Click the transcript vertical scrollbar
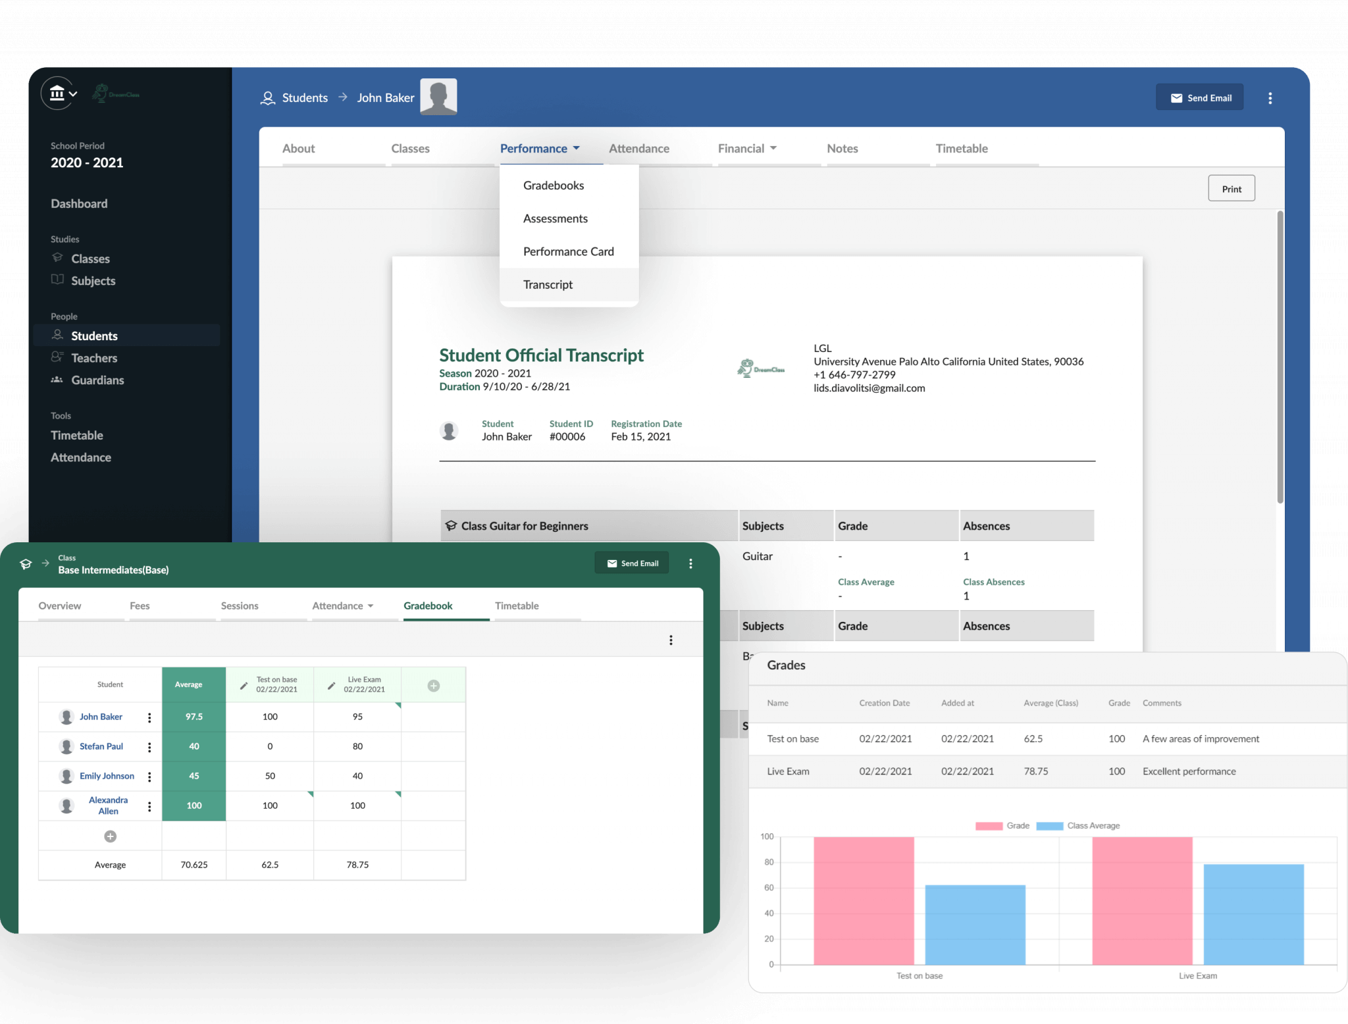The image size is (1348, 1024). point(1280,357)
